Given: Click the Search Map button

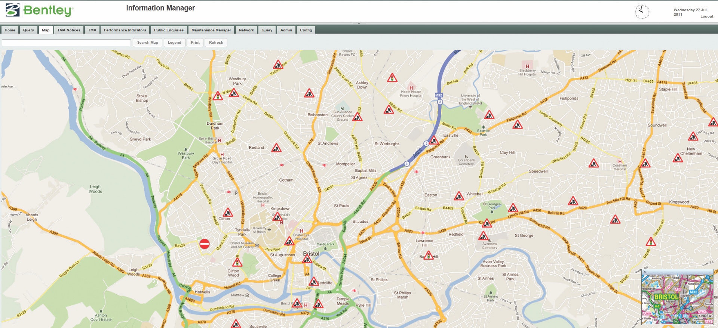Looking at the screenshot, I should tap(148, 43).
